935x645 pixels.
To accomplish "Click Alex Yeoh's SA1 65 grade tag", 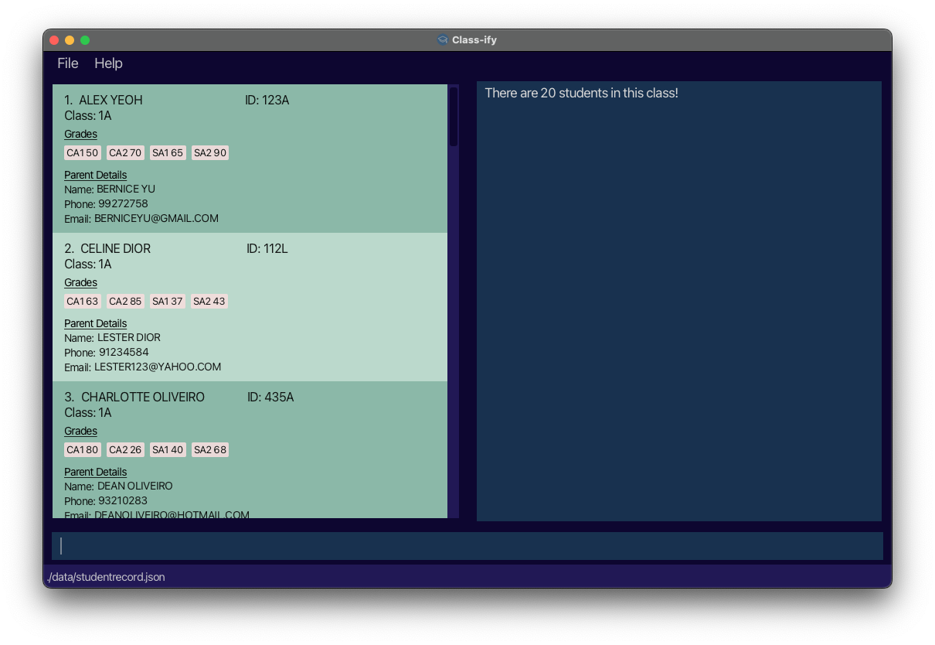I will click(168, 153).
